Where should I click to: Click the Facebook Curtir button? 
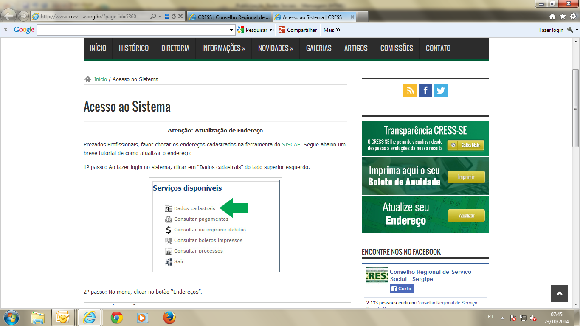click(402, 289)
